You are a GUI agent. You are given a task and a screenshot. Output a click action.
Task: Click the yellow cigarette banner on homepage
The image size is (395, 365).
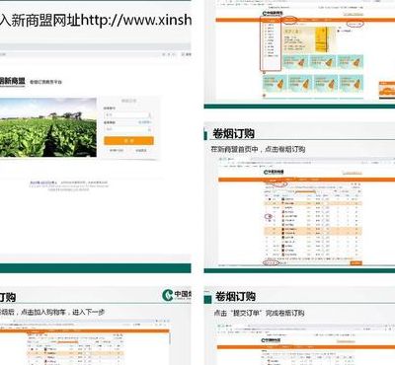coord(306,39)
